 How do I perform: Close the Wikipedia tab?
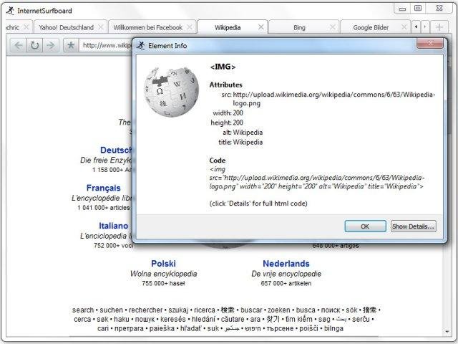260,27
